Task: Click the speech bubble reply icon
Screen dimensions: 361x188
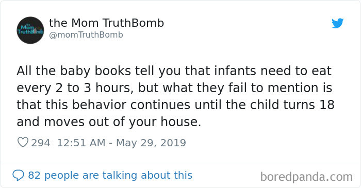Action: point(18,176)
